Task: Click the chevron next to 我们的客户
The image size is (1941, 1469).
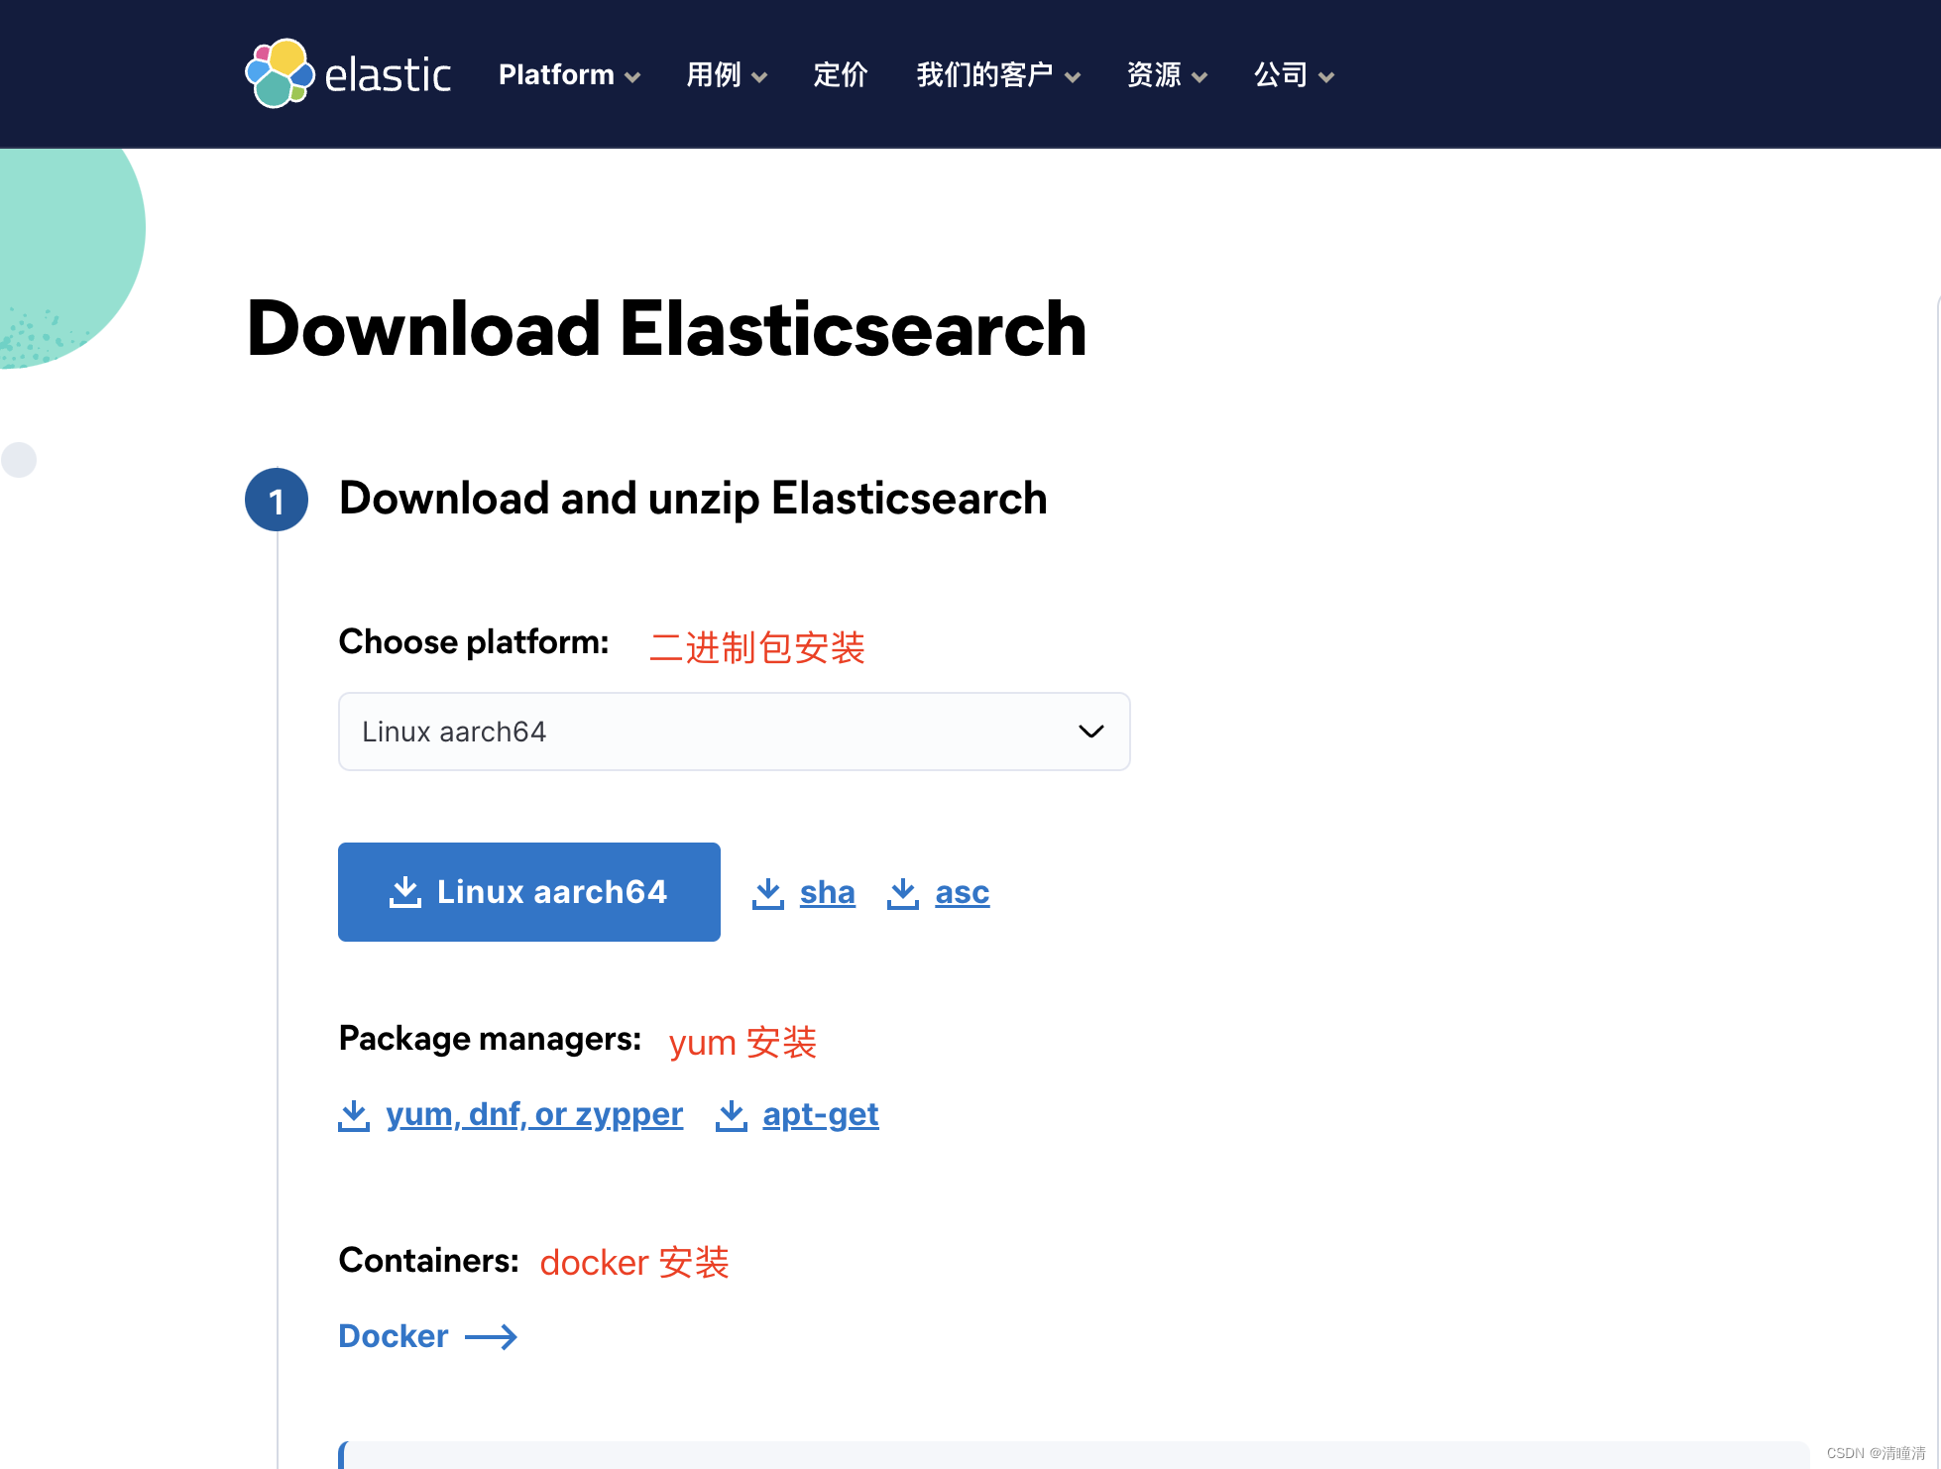Action: [x=1073, y=77]
